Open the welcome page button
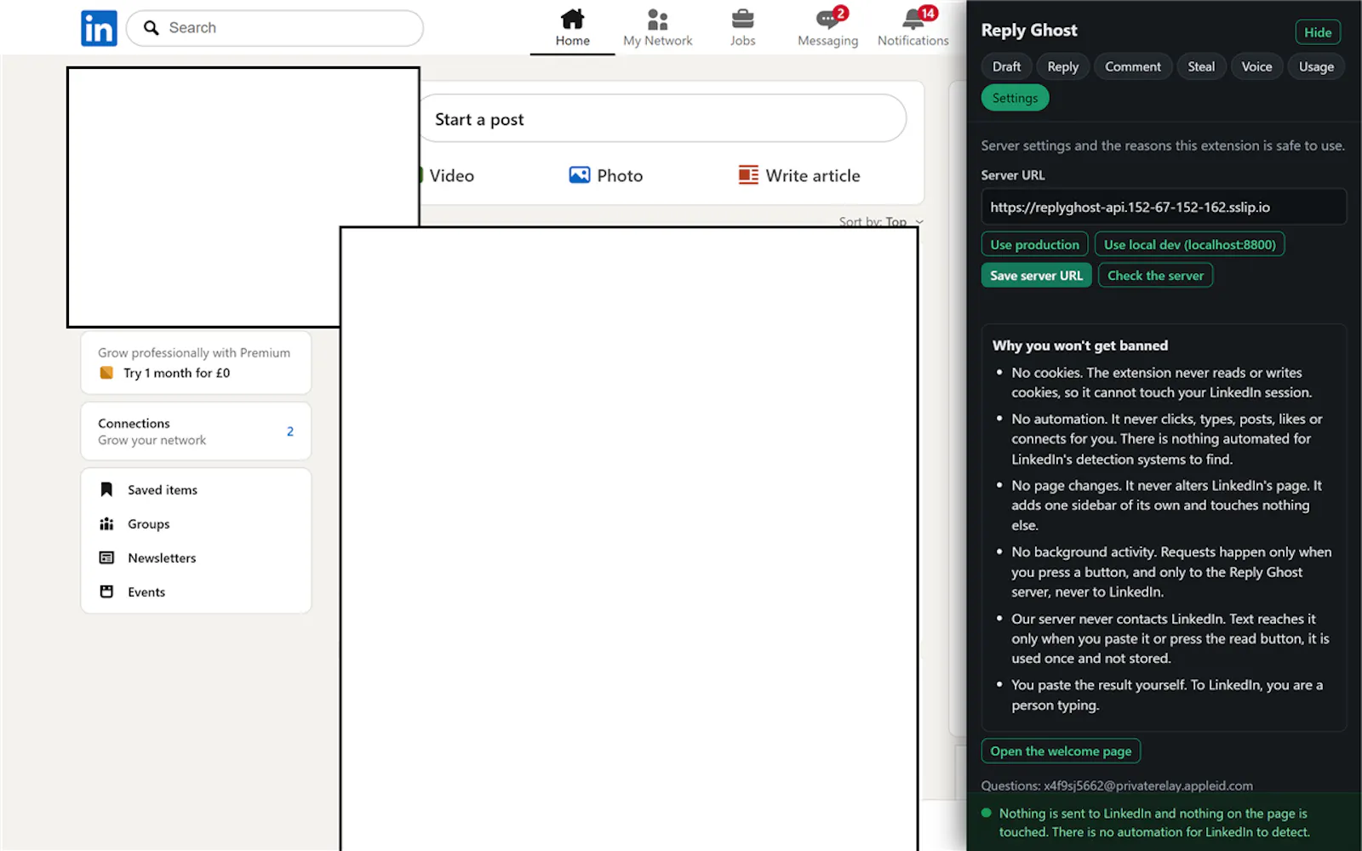The width and height of the screenshot is (1362, 851). (1061, 751)
